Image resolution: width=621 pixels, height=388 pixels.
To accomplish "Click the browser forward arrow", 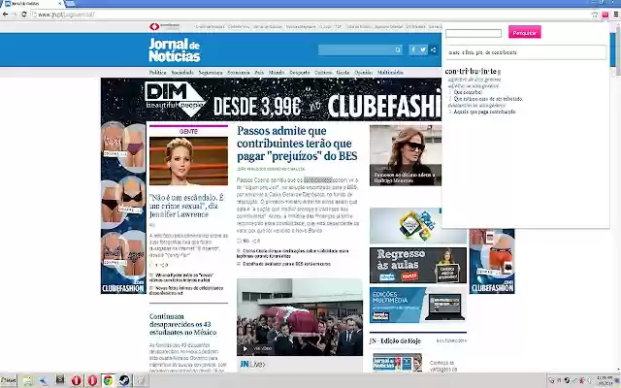I will [x=15, y=15].
